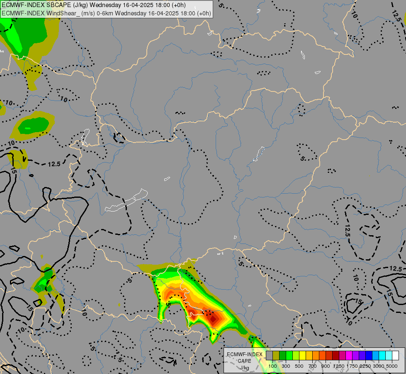
Task: Select the brick red swatch after 900
Action: click(x=329, y=356)
